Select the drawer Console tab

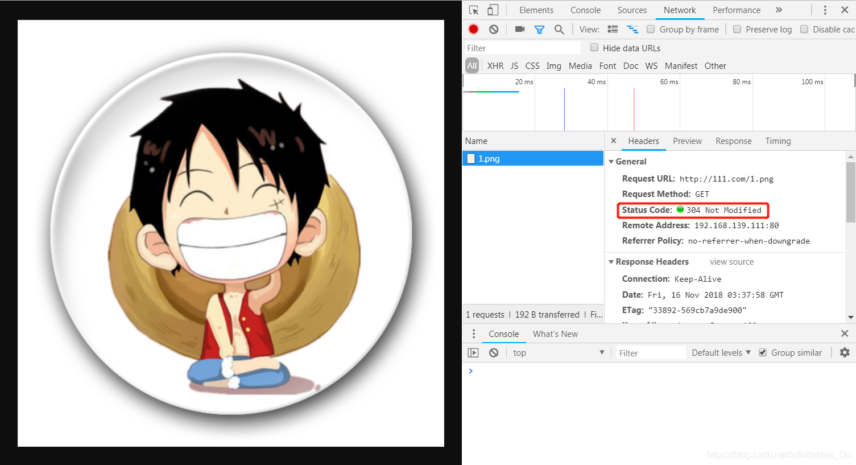coord(504,334)
